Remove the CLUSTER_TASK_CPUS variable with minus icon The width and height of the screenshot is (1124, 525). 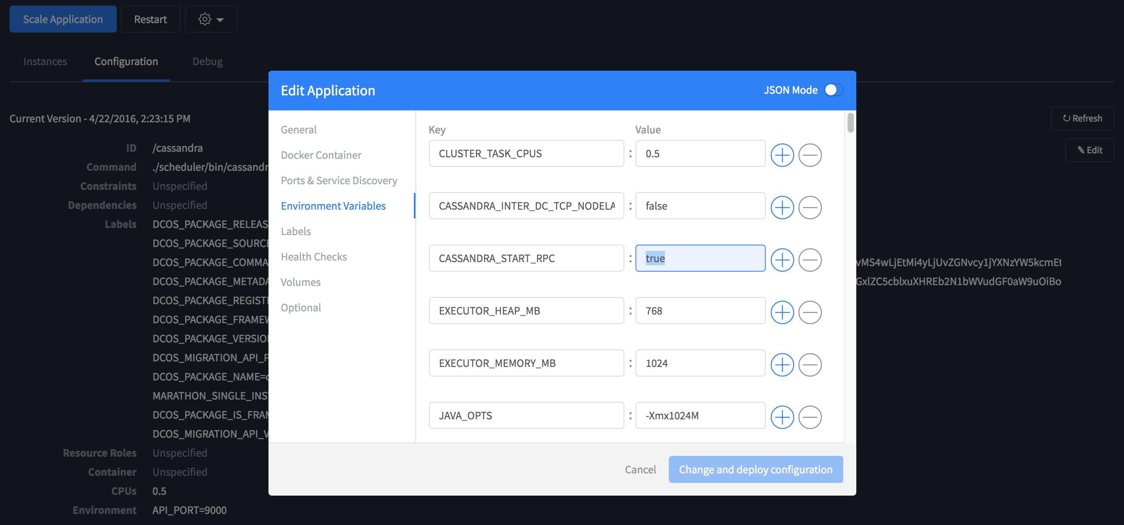(809, 154)
